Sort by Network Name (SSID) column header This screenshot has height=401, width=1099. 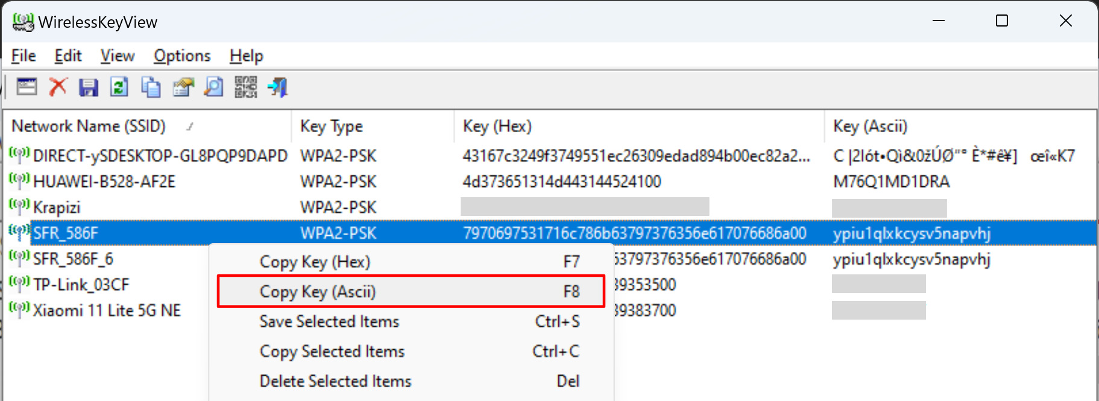148,126
